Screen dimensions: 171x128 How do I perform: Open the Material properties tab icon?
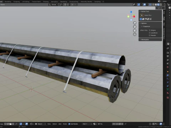[x=168, y=93]
